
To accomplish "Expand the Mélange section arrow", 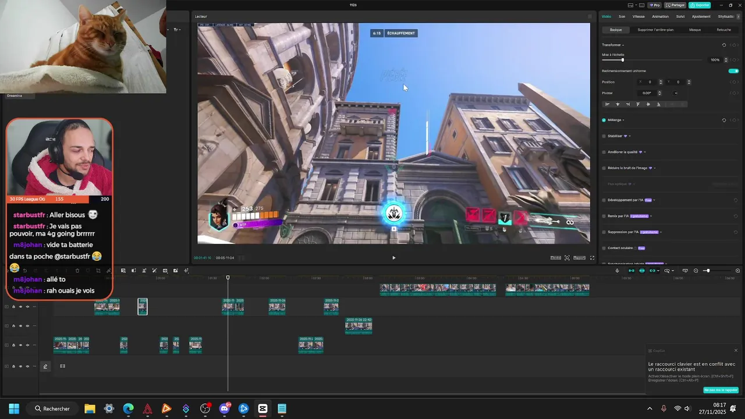I will [623, 120].
